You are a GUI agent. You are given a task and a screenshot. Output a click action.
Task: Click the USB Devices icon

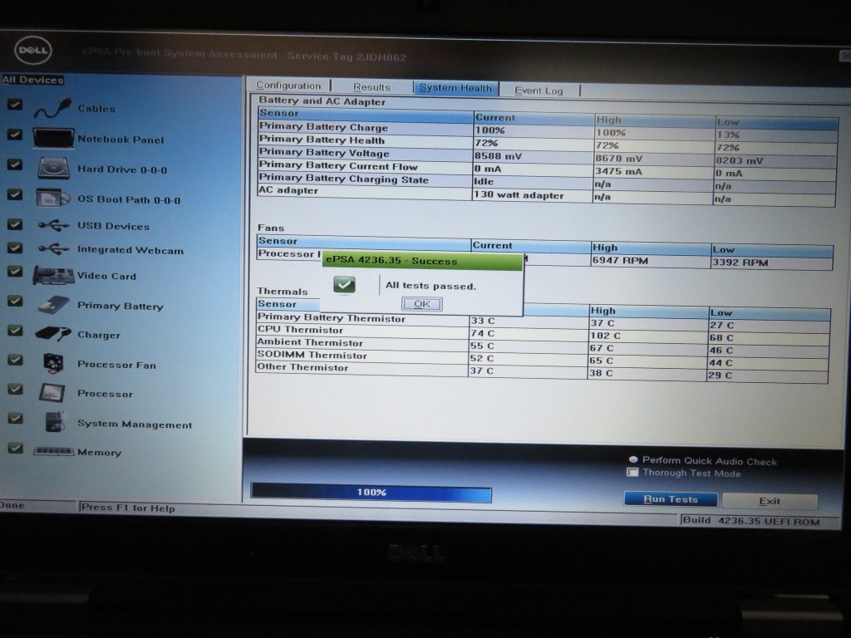click(x=54, y=224)
